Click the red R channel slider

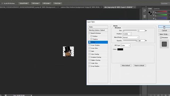pos(161,12)
